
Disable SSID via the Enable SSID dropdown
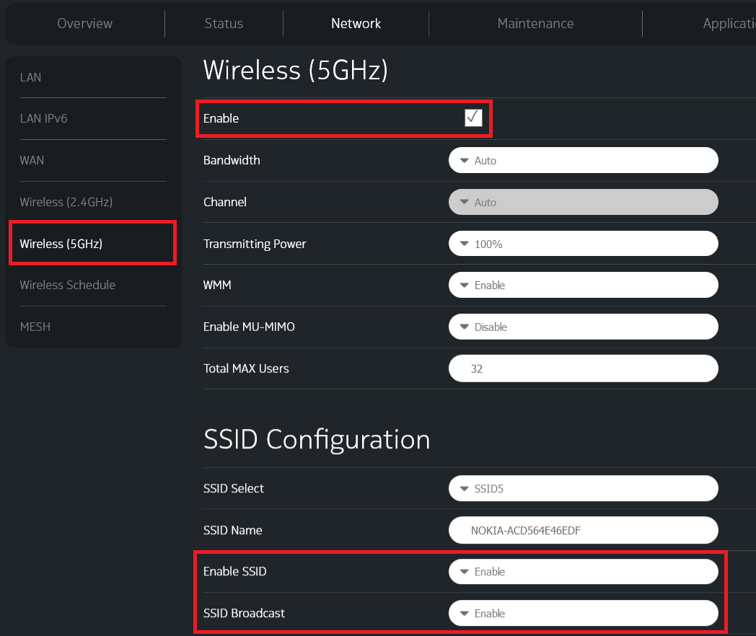click(583, 571)
